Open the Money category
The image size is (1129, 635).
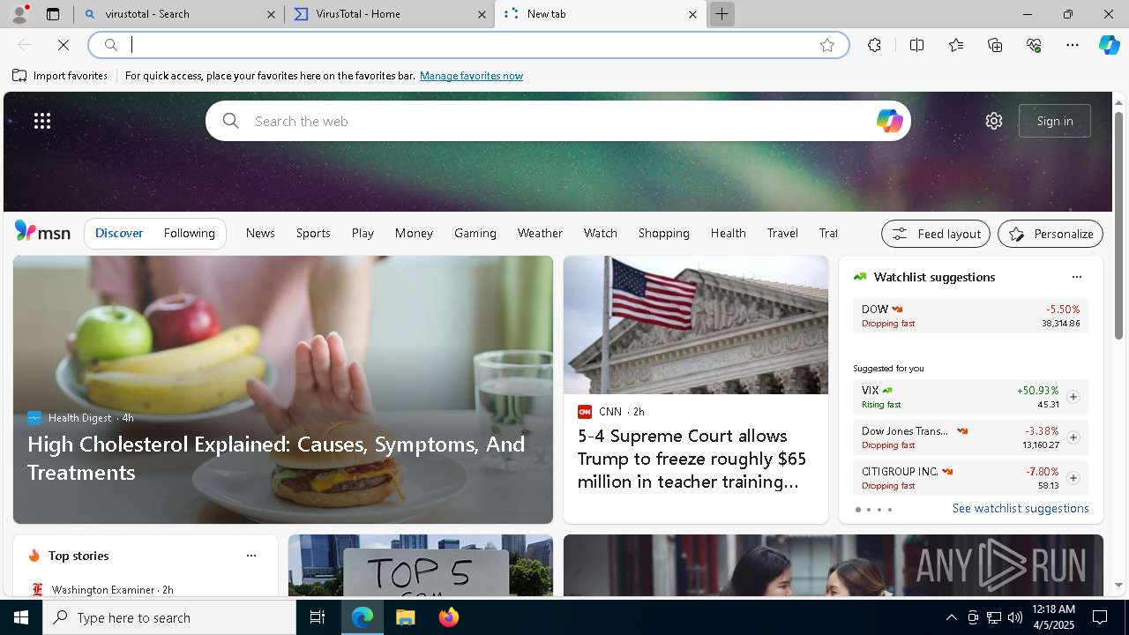(x=414, y=233)
